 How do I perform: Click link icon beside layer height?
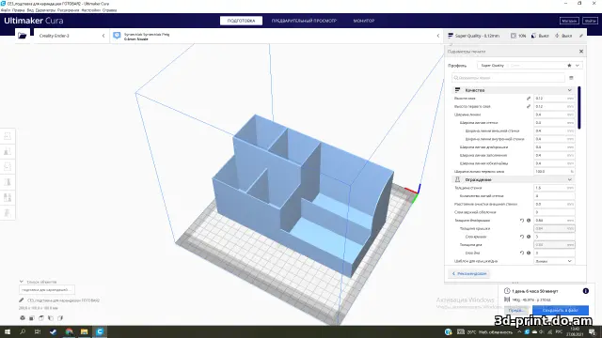pyautogui.click(x=529, y=99)
